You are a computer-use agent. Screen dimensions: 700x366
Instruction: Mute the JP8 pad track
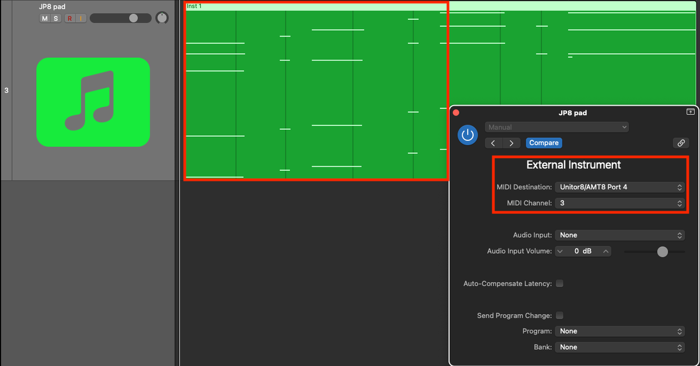coord(44,18)
